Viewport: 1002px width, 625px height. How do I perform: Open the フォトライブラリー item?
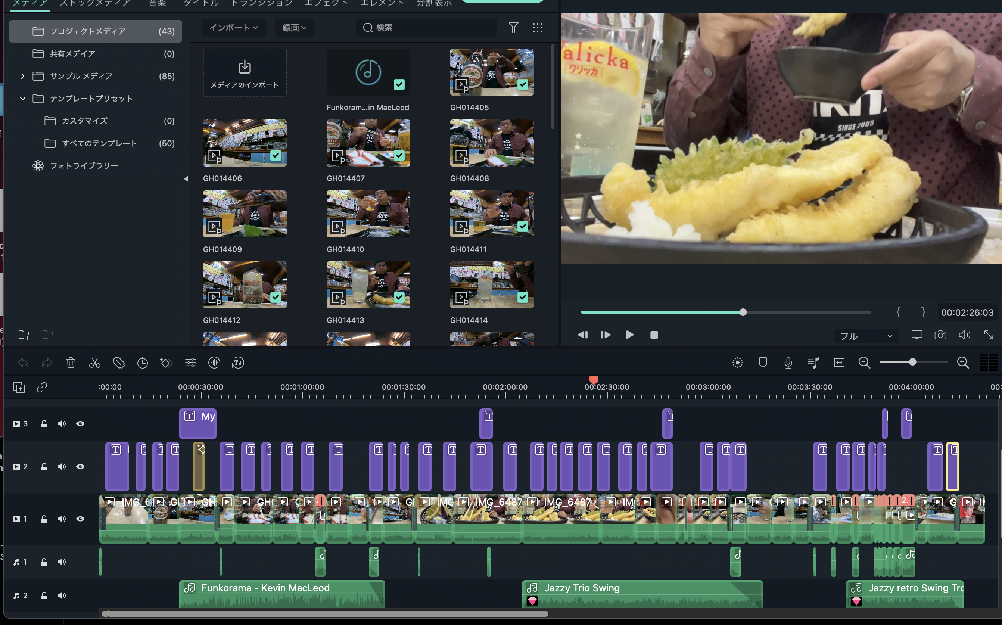tap(96, 166)
